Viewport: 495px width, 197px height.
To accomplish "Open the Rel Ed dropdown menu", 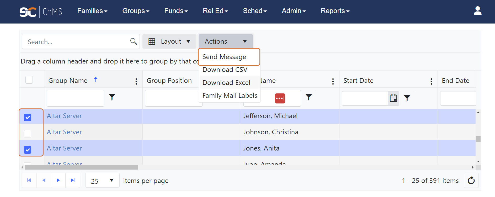I will [215, 11].
